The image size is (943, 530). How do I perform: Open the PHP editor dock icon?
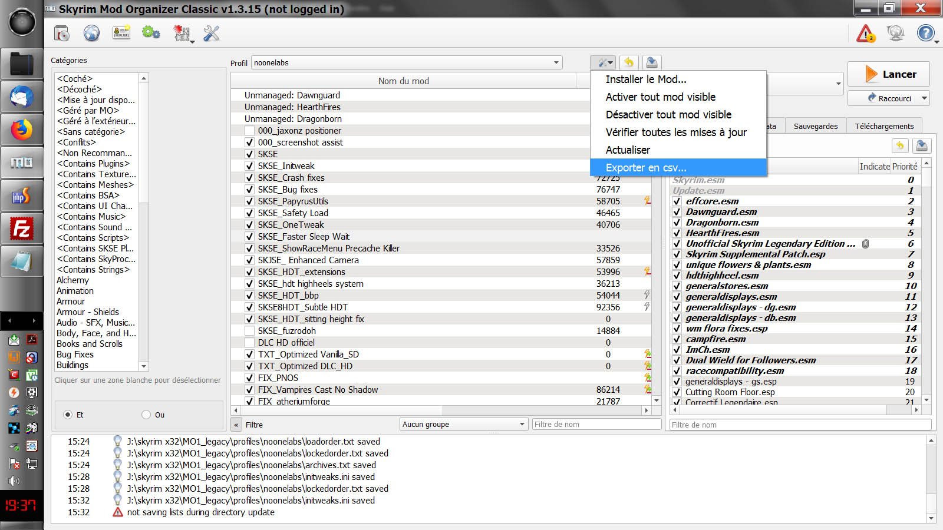(22, 196)
